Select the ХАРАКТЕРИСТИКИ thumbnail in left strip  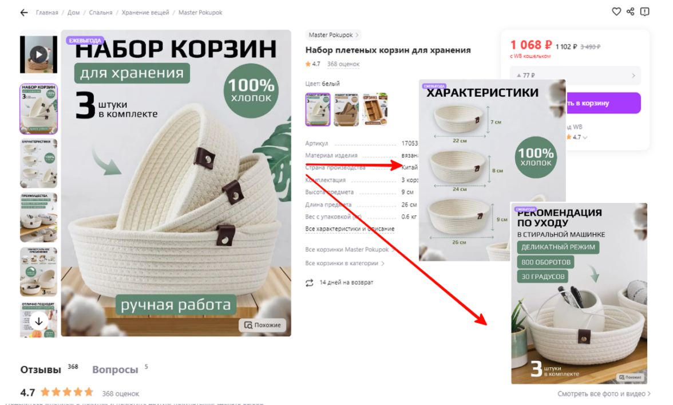[x=39, y=163]
